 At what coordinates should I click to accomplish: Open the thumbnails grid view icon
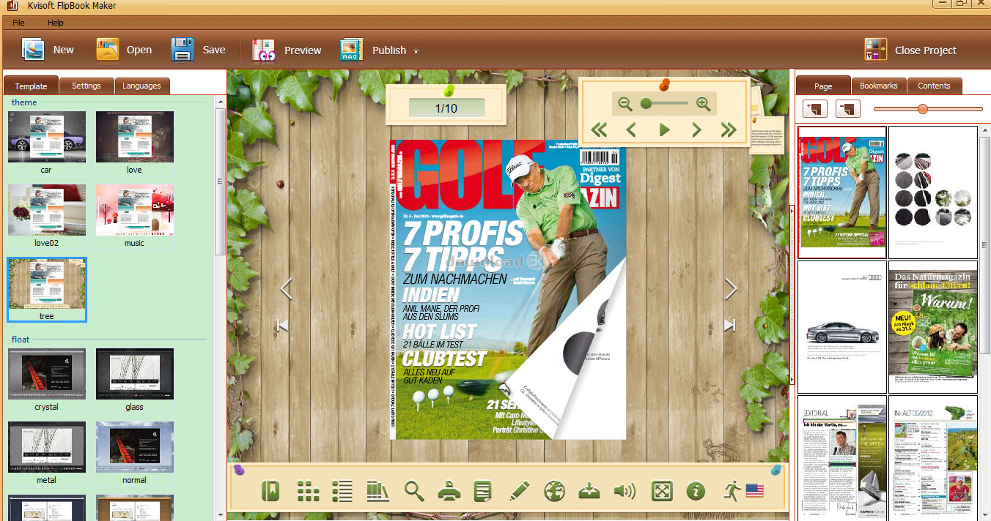tap(308, 491)
